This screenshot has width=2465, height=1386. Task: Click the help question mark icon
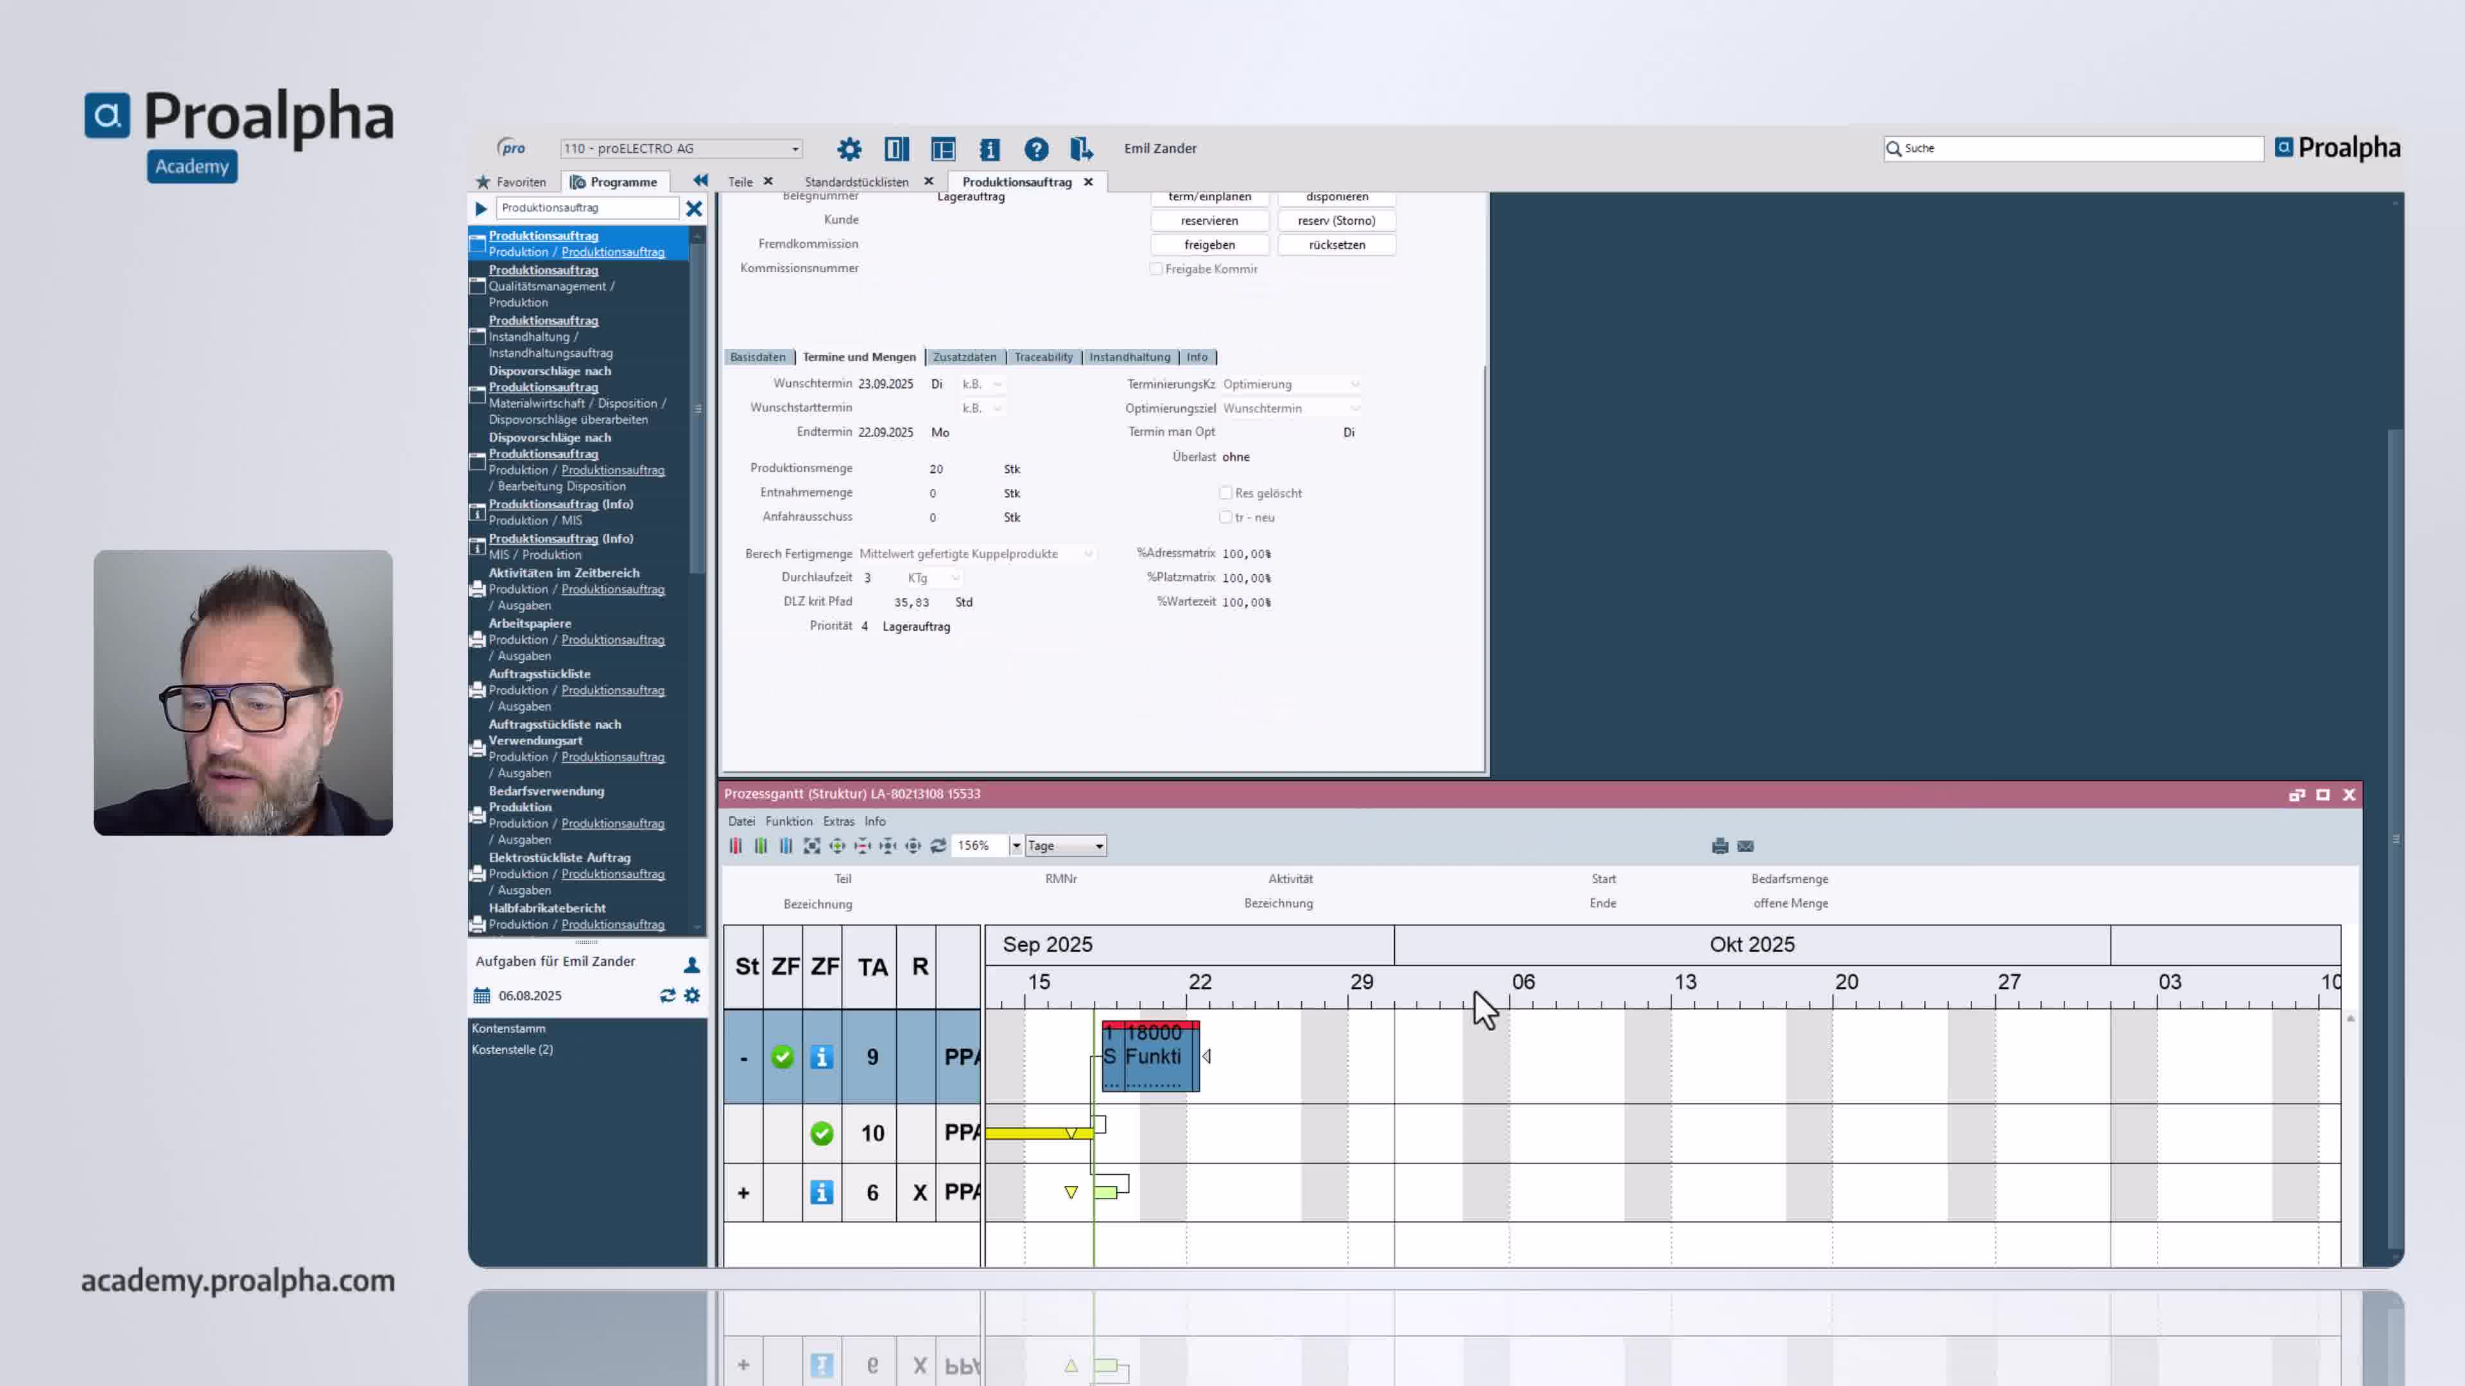coord(1036,150)
